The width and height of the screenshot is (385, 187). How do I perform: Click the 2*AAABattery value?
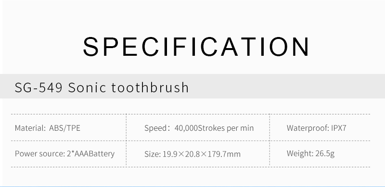click(x=90, y=154)
